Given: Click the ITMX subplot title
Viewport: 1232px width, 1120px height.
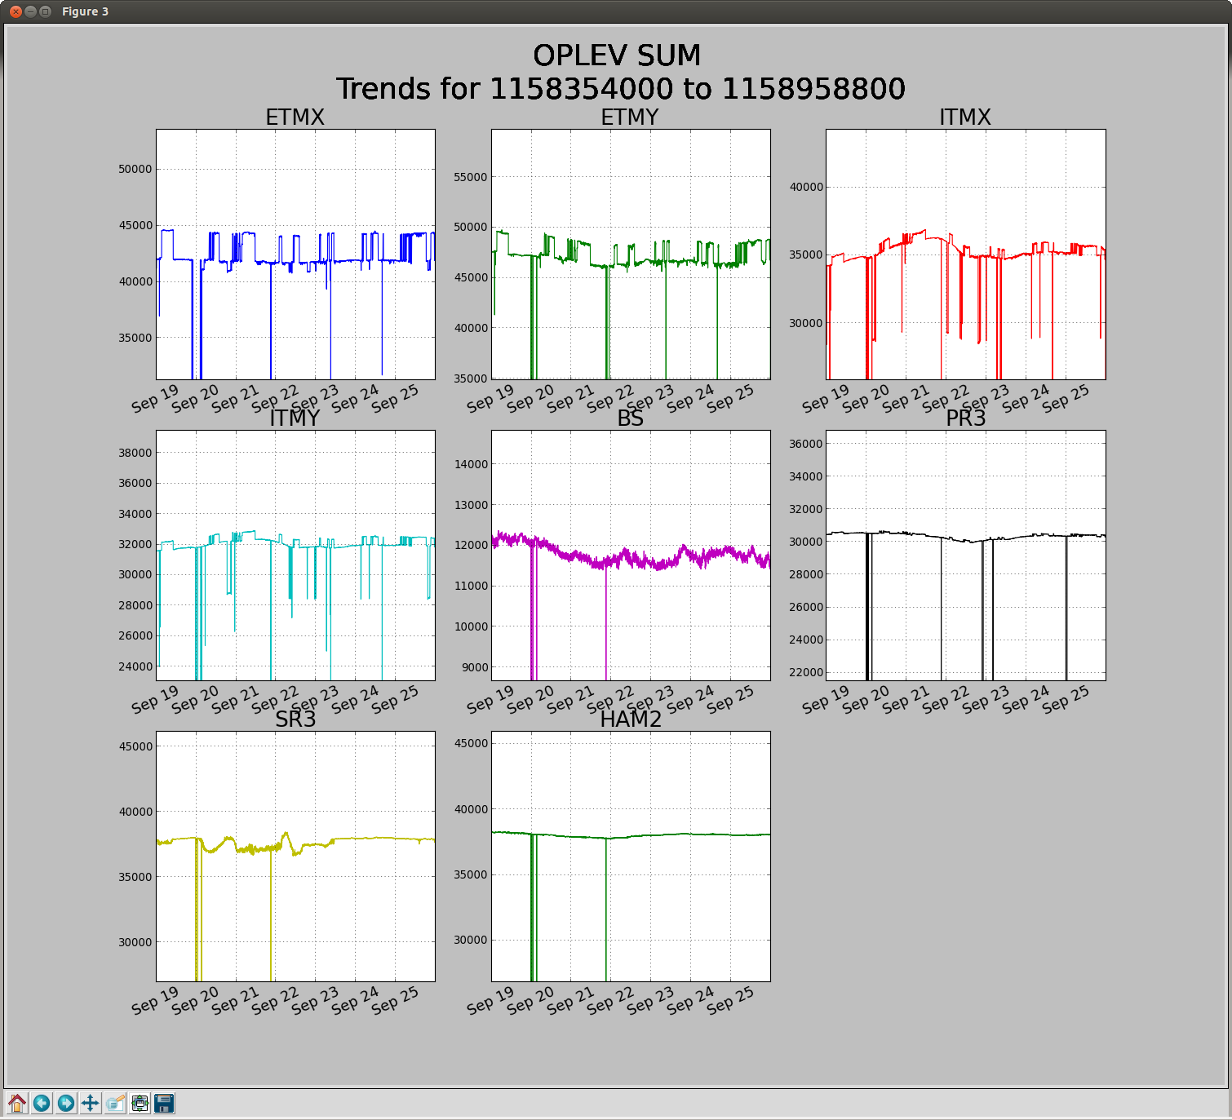Looking at the screenshot, I should coord(965,117).
